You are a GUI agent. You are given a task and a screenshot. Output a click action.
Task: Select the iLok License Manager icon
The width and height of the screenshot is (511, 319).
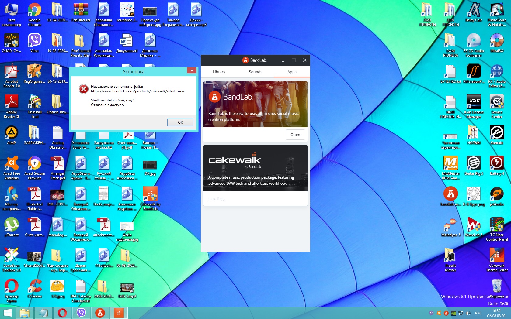coord(474,106)
